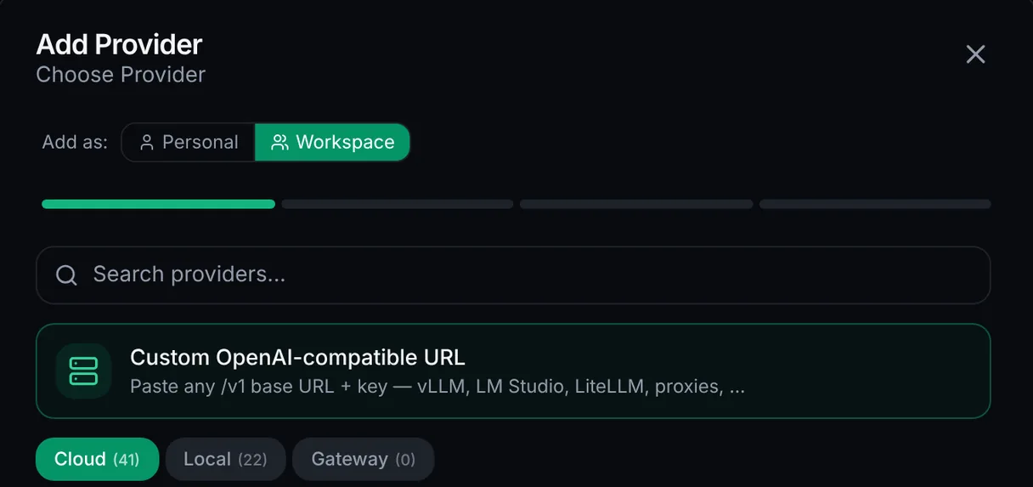Screen dimensions: 1033x487
Task: Switch to the Cloud (41) tab
Action: (x=97, y=459)
